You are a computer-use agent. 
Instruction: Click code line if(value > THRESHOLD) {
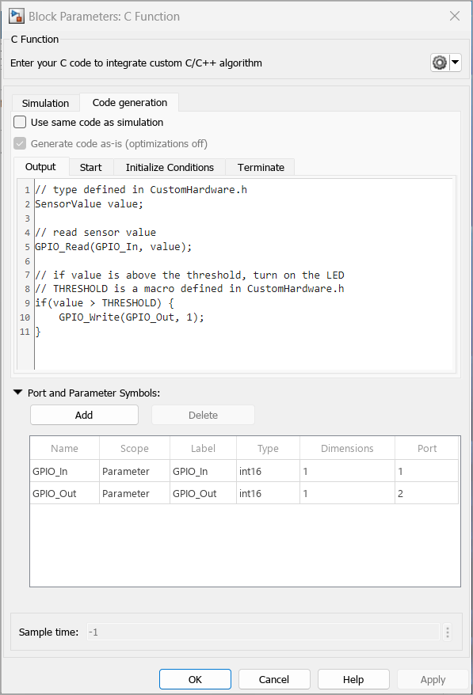pos(105,302)
